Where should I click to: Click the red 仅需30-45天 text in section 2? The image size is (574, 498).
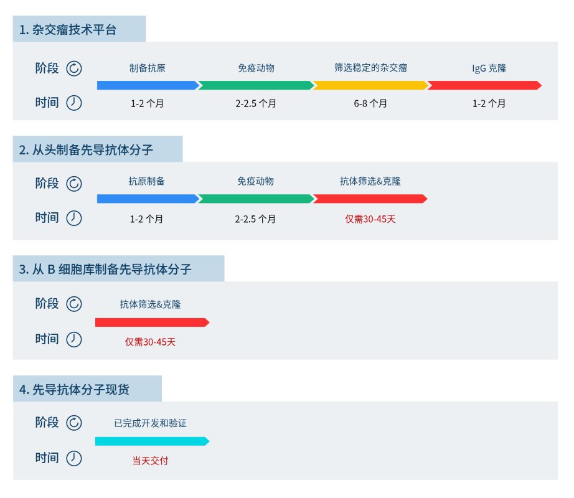[x=370, y=219]
